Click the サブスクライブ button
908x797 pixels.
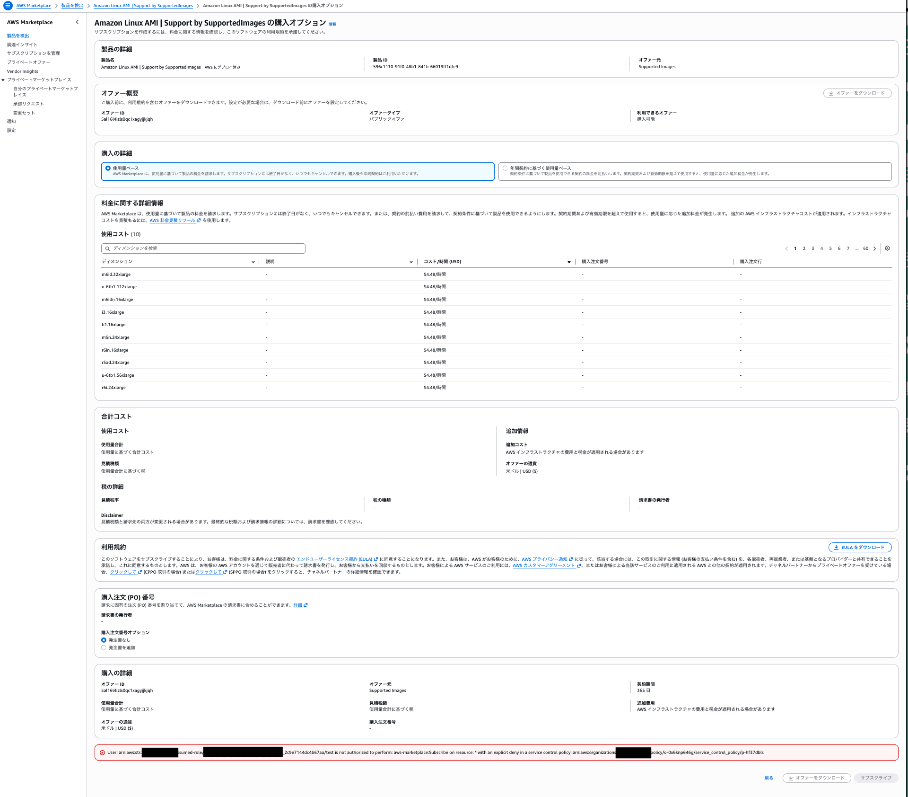click(x=876, y=778)
